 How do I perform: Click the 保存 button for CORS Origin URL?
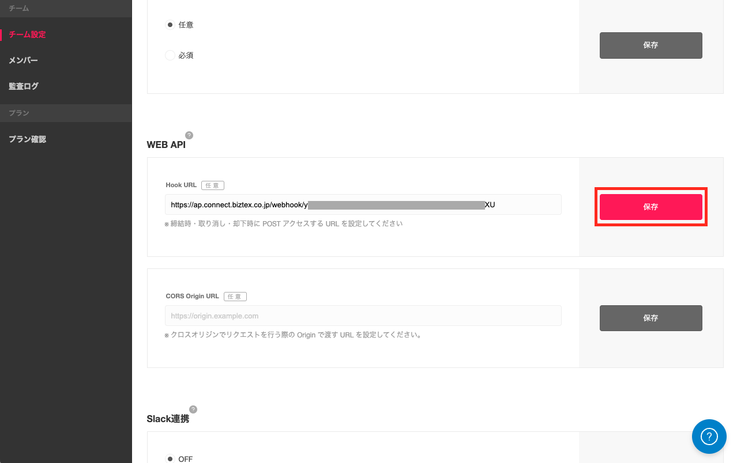point(650,318)
